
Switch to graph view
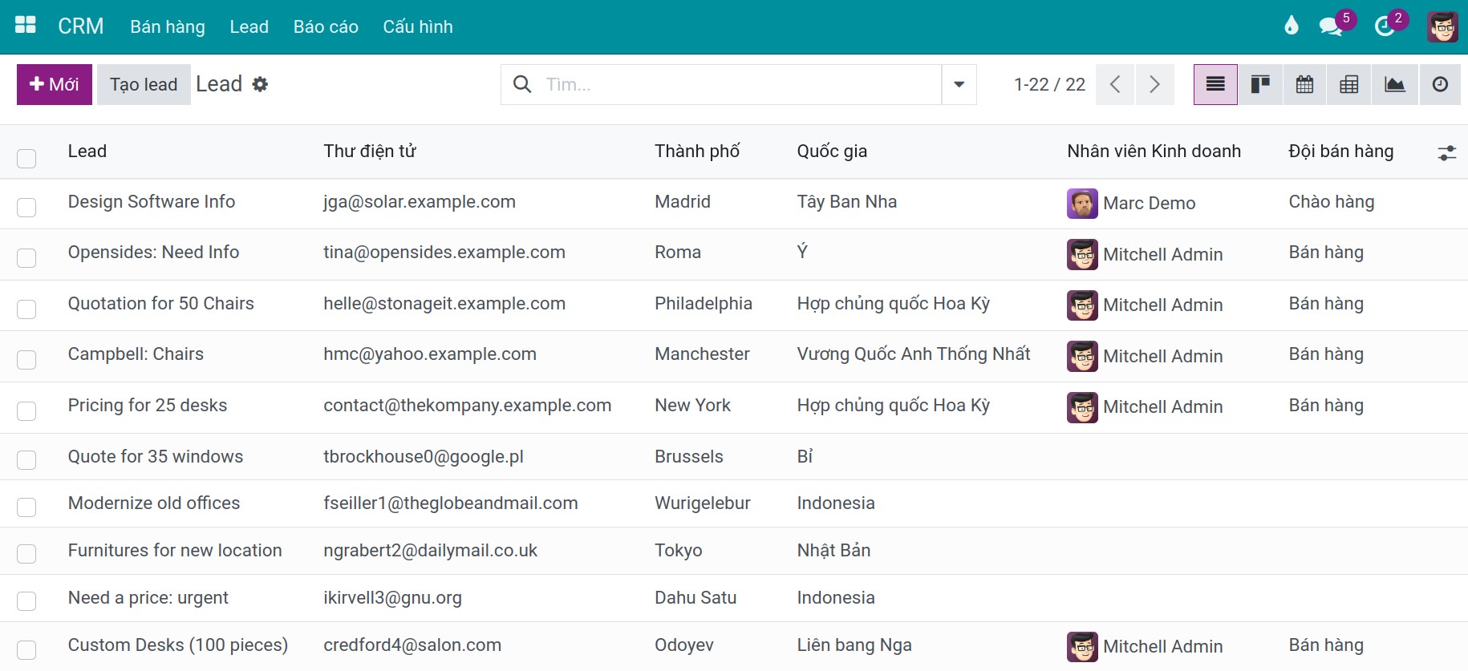pyautogui.click(x=1395, y=84)
